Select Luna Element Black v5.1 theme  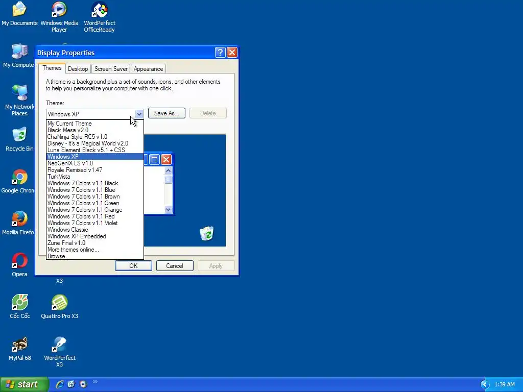click(x=94, y=150)
